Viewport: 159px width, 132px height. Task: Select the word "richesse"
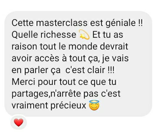(x=58, y=34)
